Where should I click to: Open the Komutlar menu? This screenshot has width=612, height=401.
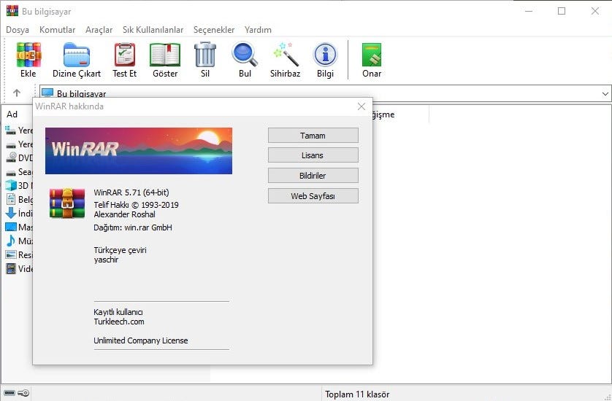(58, 30)
